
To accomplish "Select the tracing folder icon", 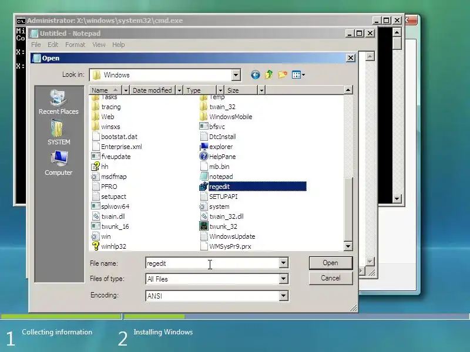I will [96, 107].
